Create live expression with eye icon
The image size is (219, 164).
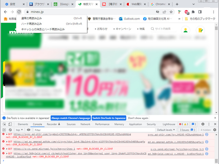(28, 130)
